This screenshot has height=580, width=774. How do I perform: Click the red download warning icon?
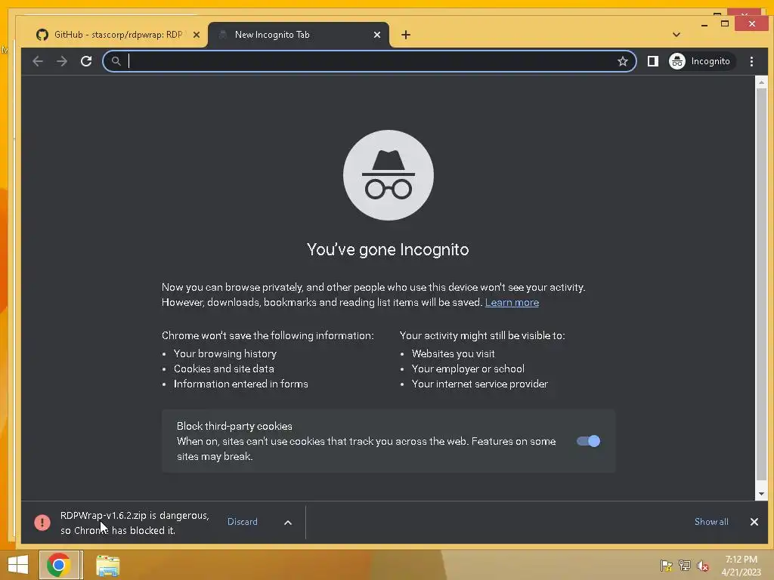[42, 523]
